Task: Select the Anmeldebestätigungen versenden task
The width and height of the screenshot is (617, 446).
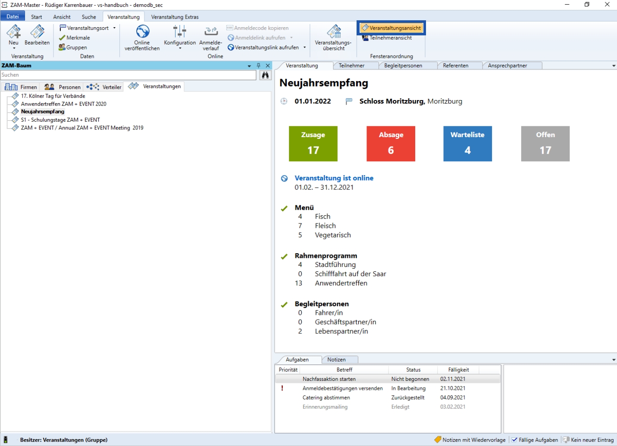Action: point(388,388)
